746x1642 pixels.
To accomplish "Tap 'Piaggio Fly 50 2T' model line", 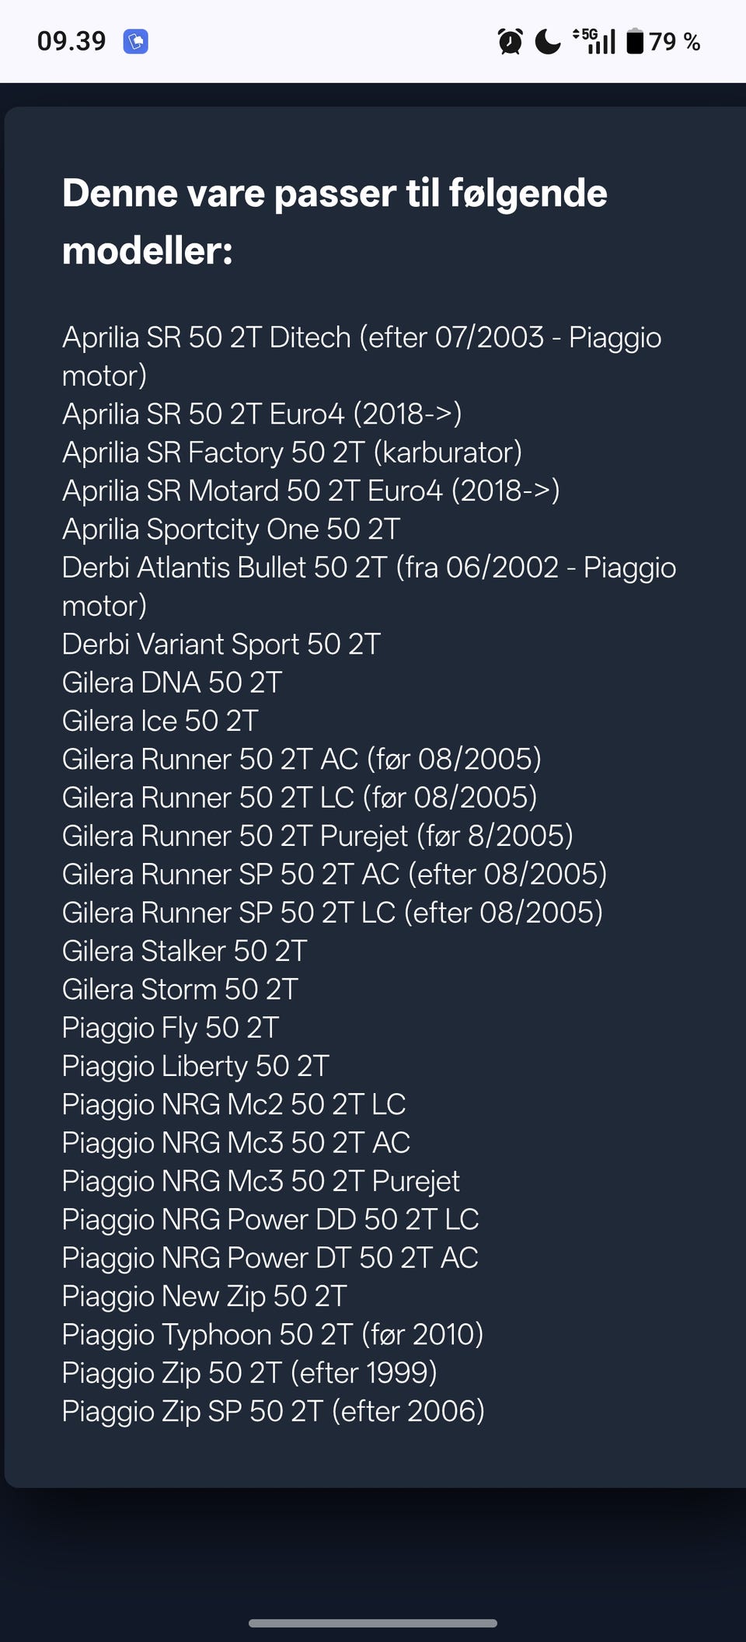I will click(170, 1028).
